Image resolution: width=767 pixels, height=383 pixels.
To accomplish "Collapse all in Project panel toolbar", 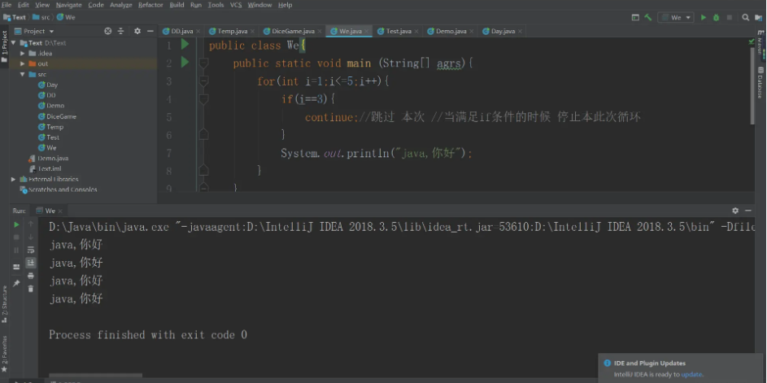I will tap(121, 31).
